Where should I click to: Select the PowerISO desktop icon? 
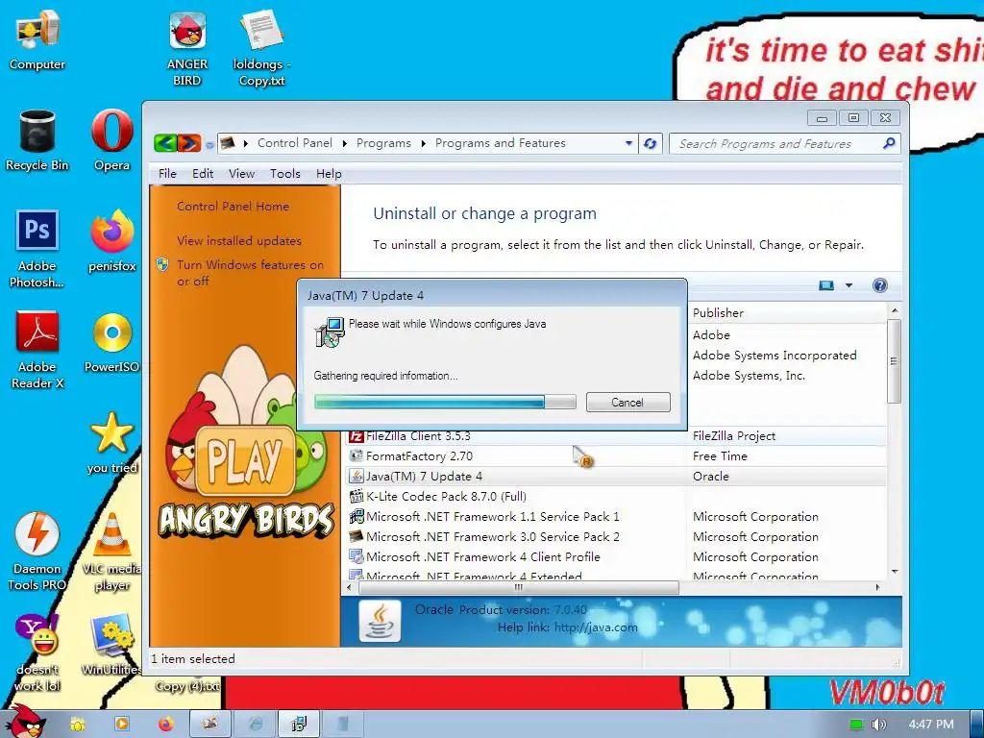111,343
